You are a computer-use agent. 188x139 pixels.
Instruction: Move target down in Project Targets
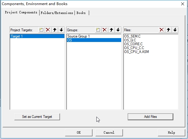(x=61, y=30)
